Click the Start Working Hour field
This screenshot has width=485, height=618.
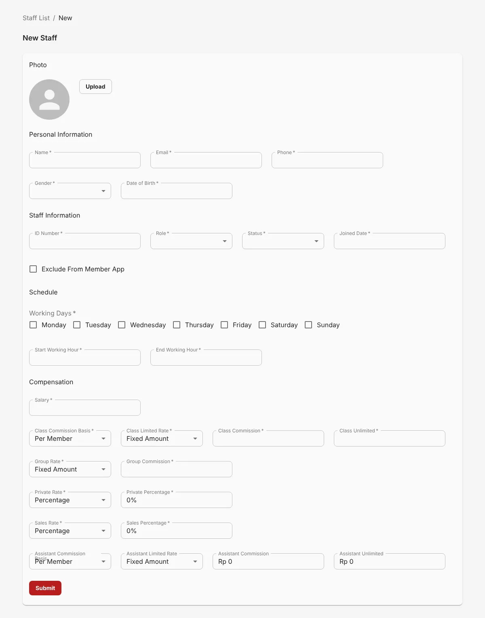[85, 358]
